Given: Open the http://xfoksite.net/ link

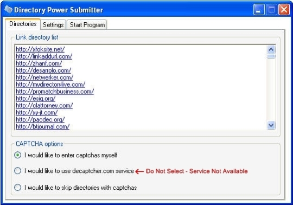Looking at the screenshot, I should tap(40, 49).
